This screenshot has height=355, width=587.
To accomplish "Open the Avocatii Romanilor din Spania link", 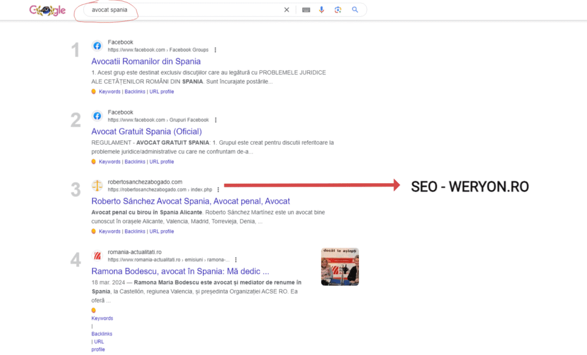I will coord(146,61).
